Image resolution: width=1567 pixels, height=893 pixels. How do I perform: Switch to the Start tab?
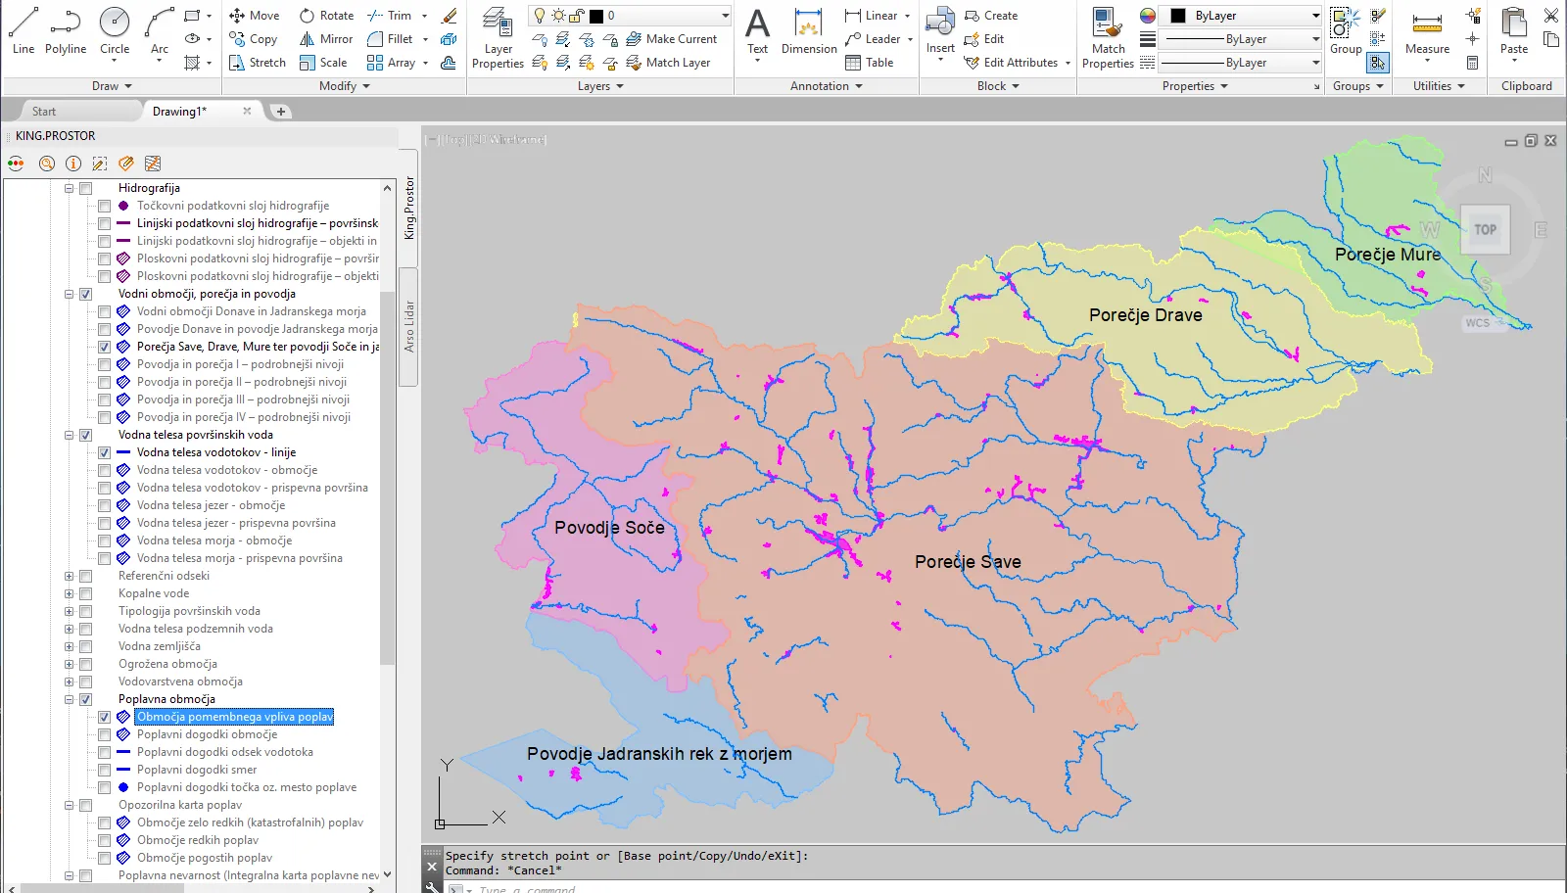coord(44,112)
